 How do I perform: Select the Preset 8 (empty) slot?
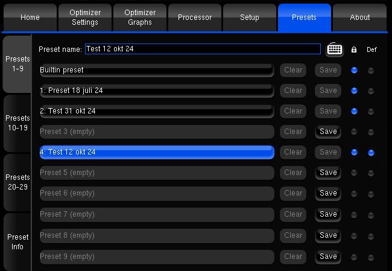pos(157,235)
